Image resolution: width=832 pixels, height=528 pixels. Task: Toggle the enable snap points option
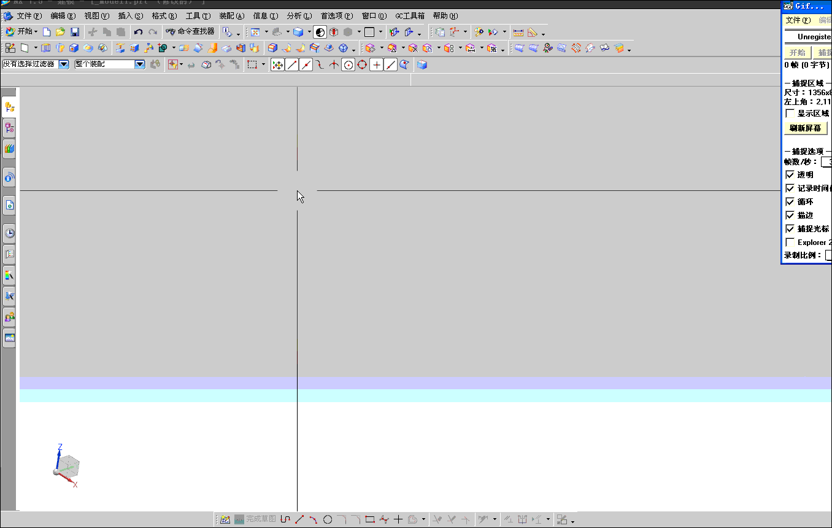tap(278, 64)
